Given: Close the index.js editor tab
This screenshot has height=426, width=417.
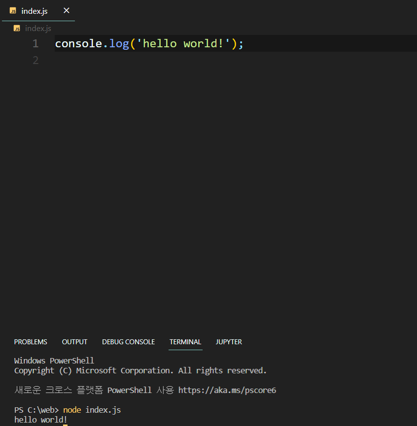Looking at the screenshot, I should (x=67, y=11).
